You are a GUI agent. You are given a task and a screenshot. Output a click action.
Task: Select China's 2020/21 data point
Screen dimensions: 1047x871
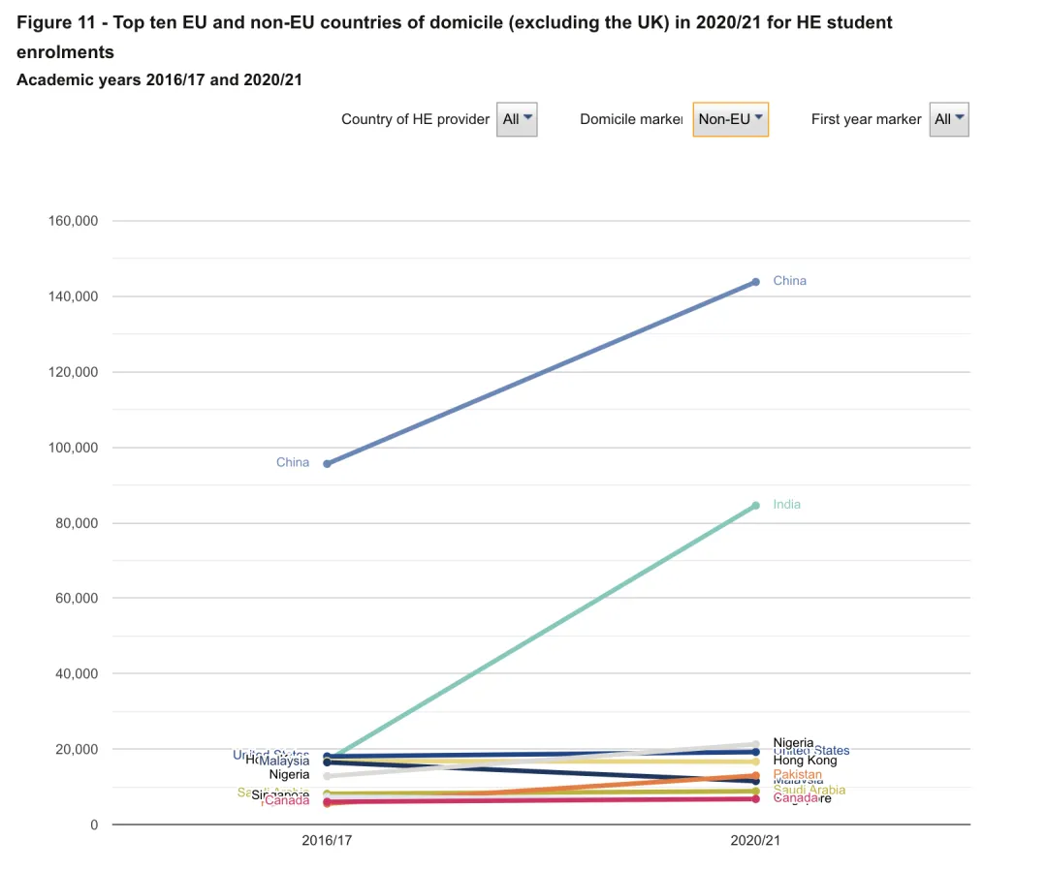(x=755, y=282)
